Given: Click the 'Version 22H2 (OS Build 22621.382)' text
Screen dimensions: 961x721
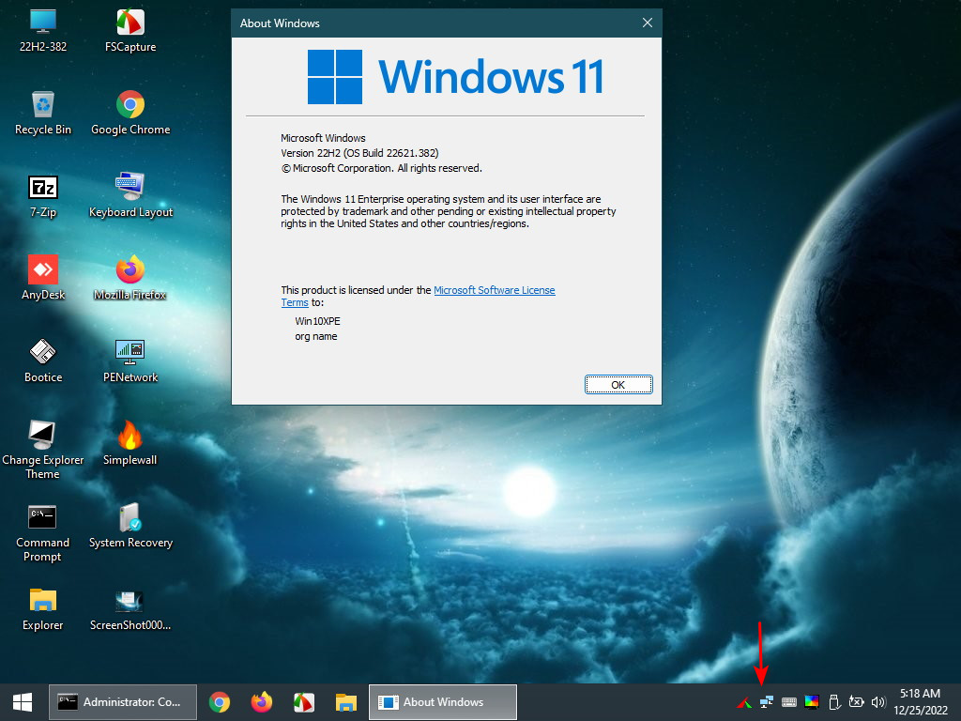Looking at the screenshot, I should coord(359,153).
